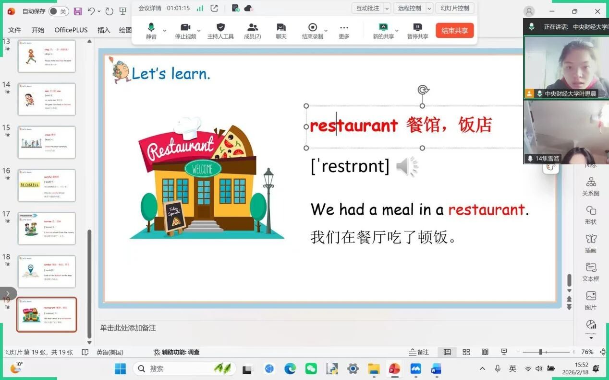Switch to slide sorter view icon

[x=466, y=352]
